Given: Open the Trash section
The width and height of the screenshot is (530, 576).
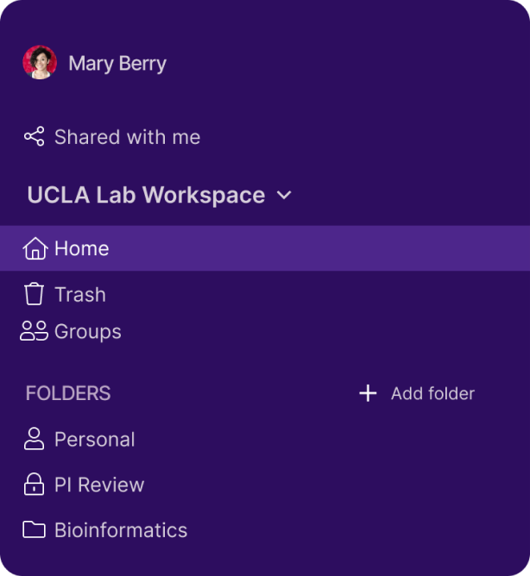Looking at the screenshot, I should [80, 295].
